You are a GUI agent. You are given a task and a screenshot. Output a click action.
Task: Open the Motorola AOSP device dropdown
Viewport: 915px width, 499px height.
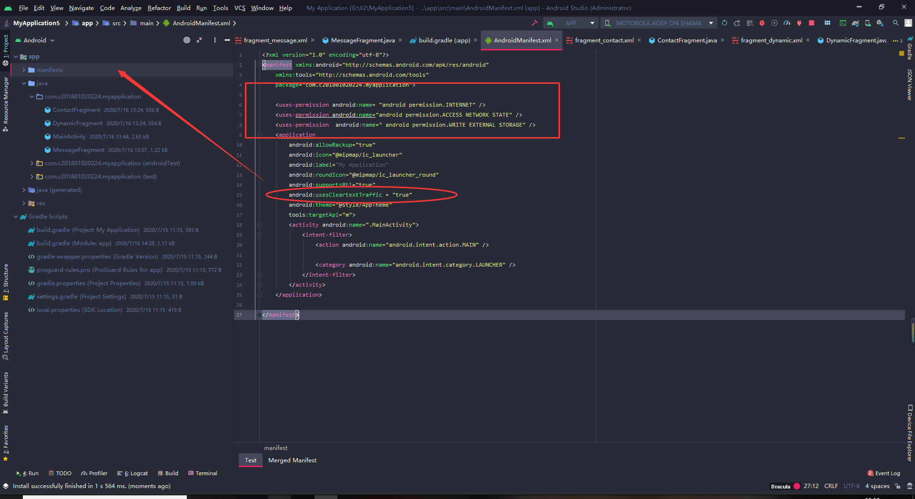point(659,23)
